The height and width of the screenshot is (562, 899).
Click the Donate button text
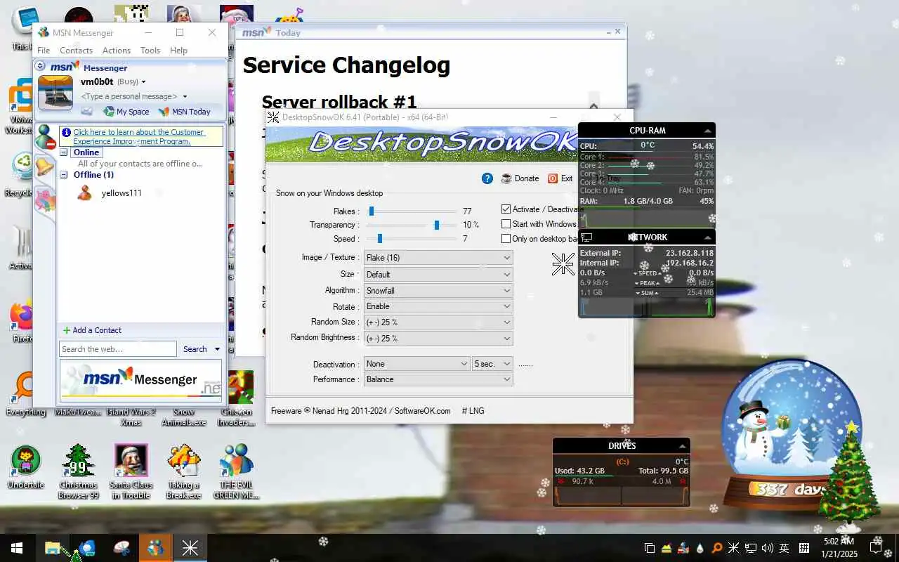527,178
